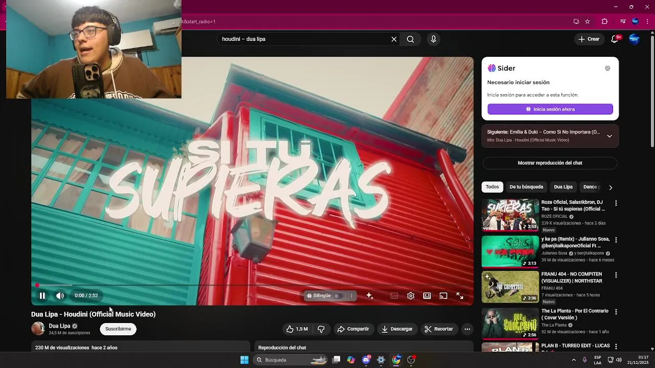Toggle the Bilingüe switch on

pyautogui.click(x=338, y=296)
